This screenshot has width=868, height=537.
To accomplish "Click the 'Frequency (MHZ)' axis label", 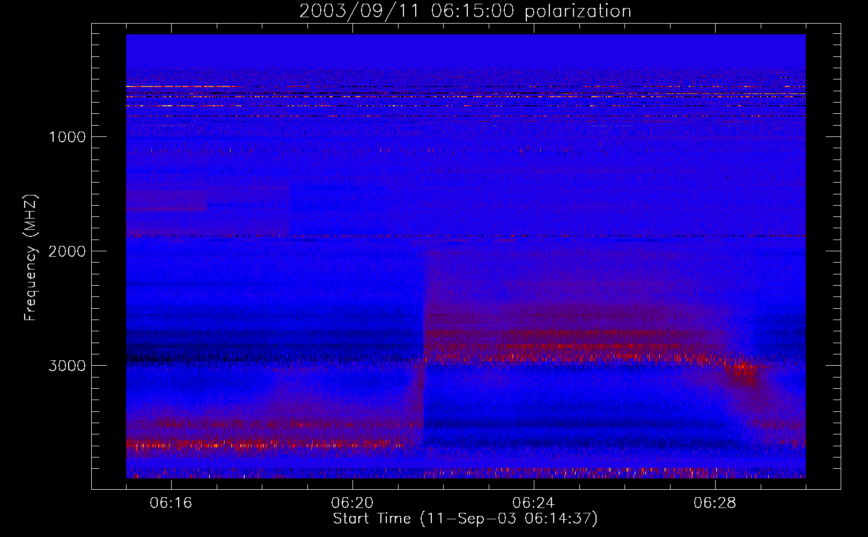I will pos(31,258).
